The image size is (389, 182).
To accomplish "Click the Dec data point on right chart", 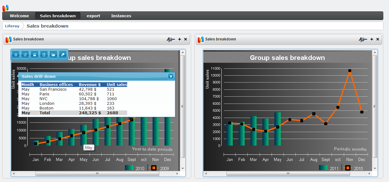I will tap(362, 112).
